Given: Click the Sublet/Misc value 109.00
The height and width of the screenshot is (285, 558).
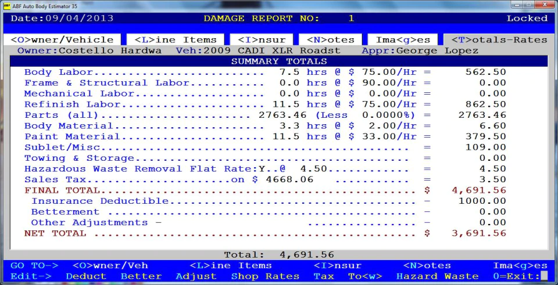Looking at the screenshot, I should point(486,147).
